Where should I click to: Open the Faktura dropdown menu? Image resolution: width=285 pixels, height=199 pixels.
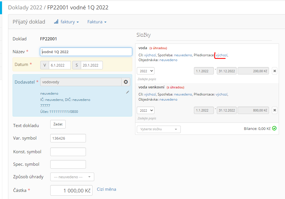click(97, 22)
